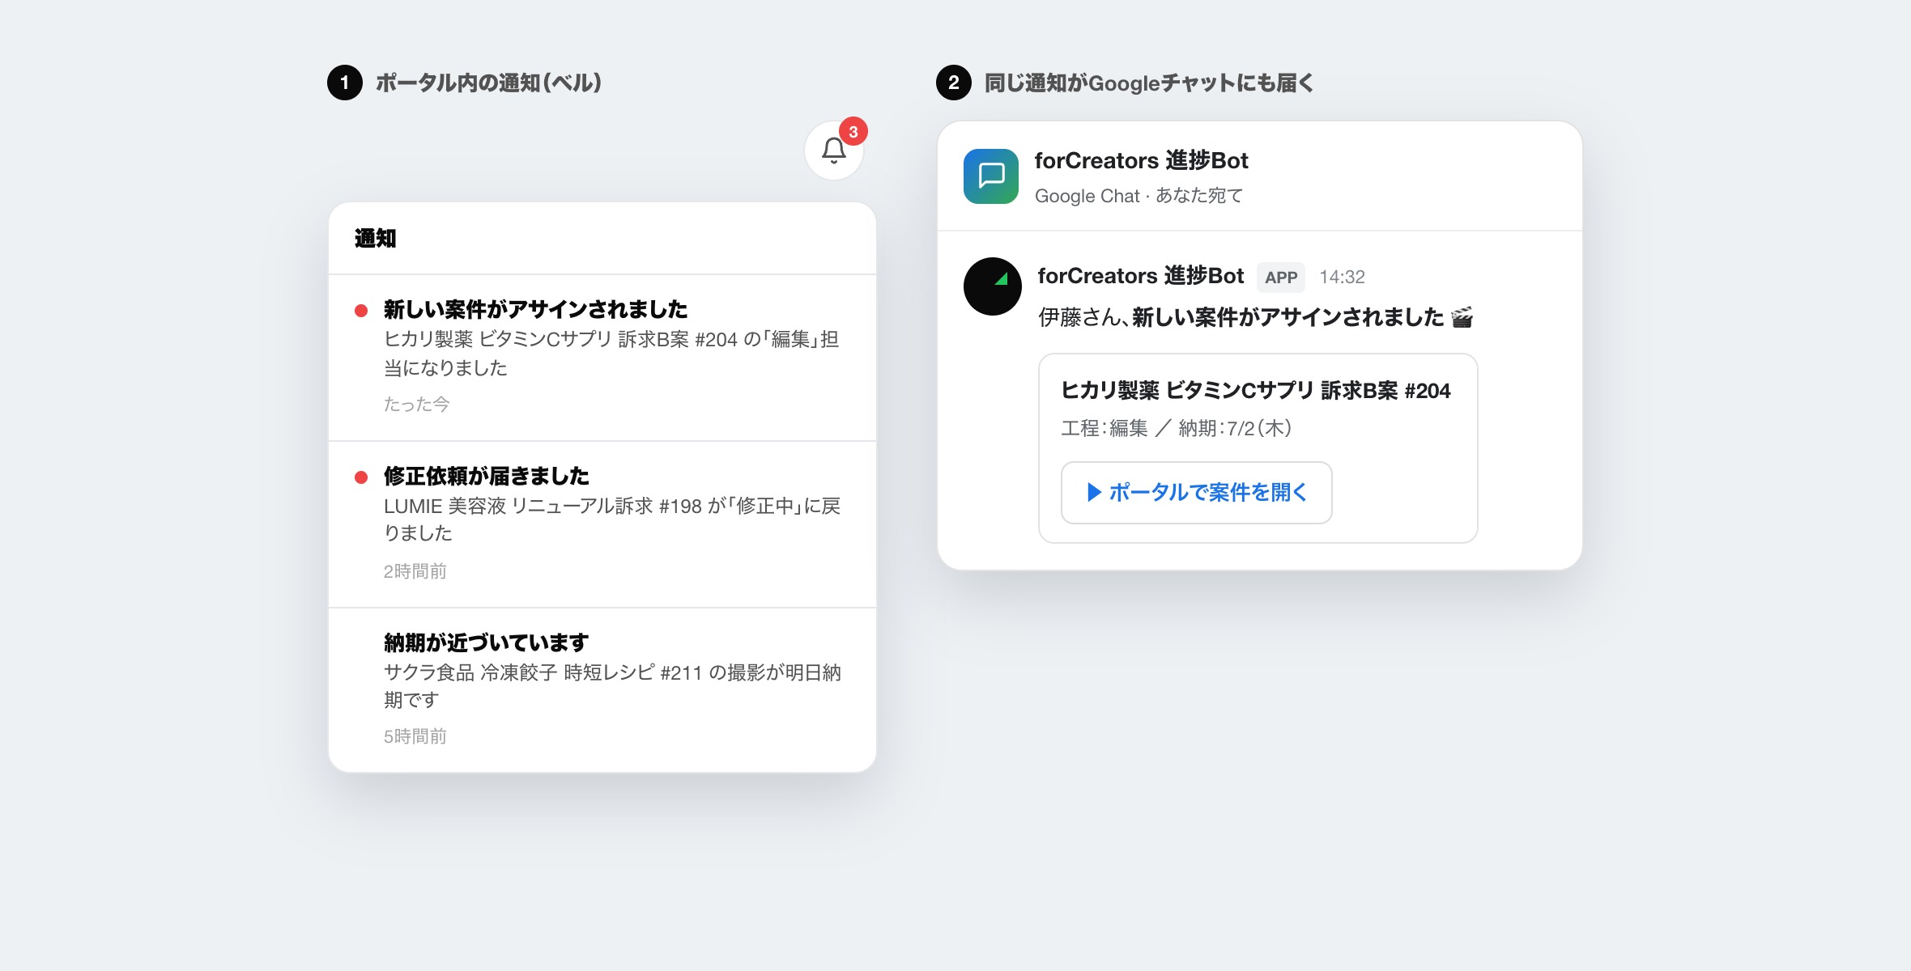The height and width of the screenshot is (971, 1911).
Task: Open notification 納期が近づいています
Action: (x=602, y=690)
